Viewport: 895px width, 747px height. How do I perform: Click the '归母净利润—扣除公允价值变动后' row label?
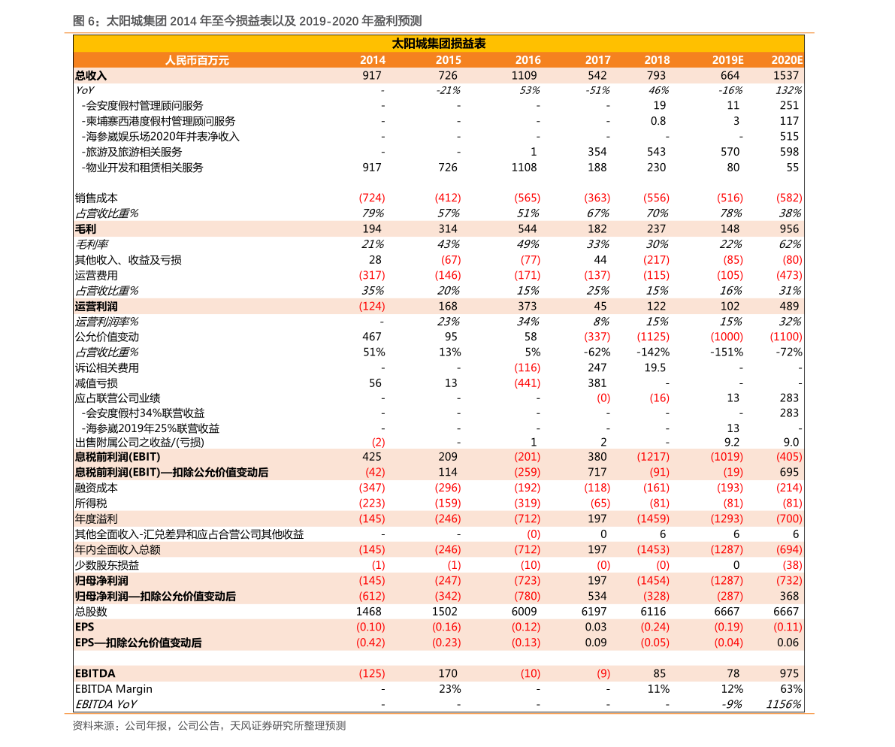pos(156,597)
